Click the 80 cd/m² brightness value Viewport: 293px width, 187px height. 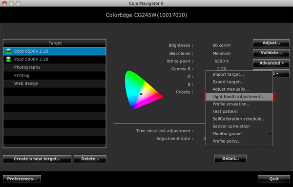[221, 45]
